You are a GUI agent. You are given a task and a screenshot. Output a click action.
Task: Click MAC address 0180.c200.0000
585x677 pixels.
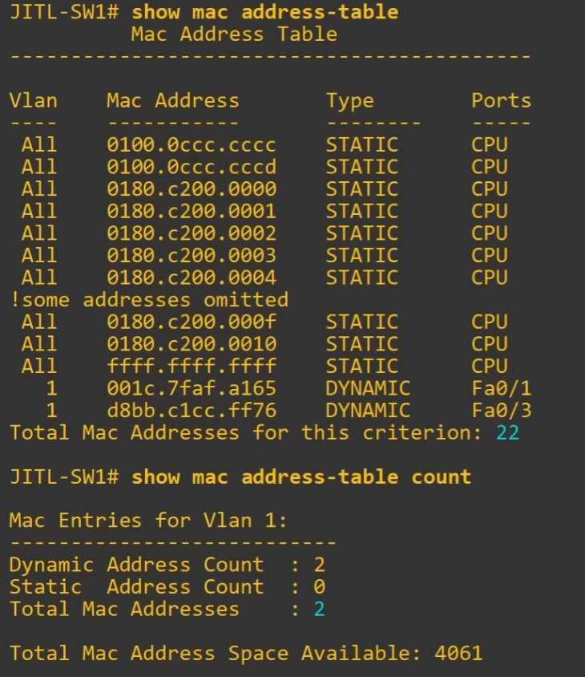(x=192, y=189)
